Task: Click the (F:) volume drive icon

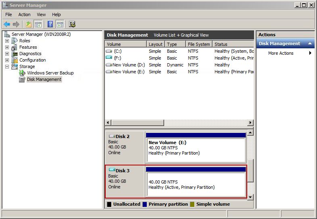Action: 109,58
